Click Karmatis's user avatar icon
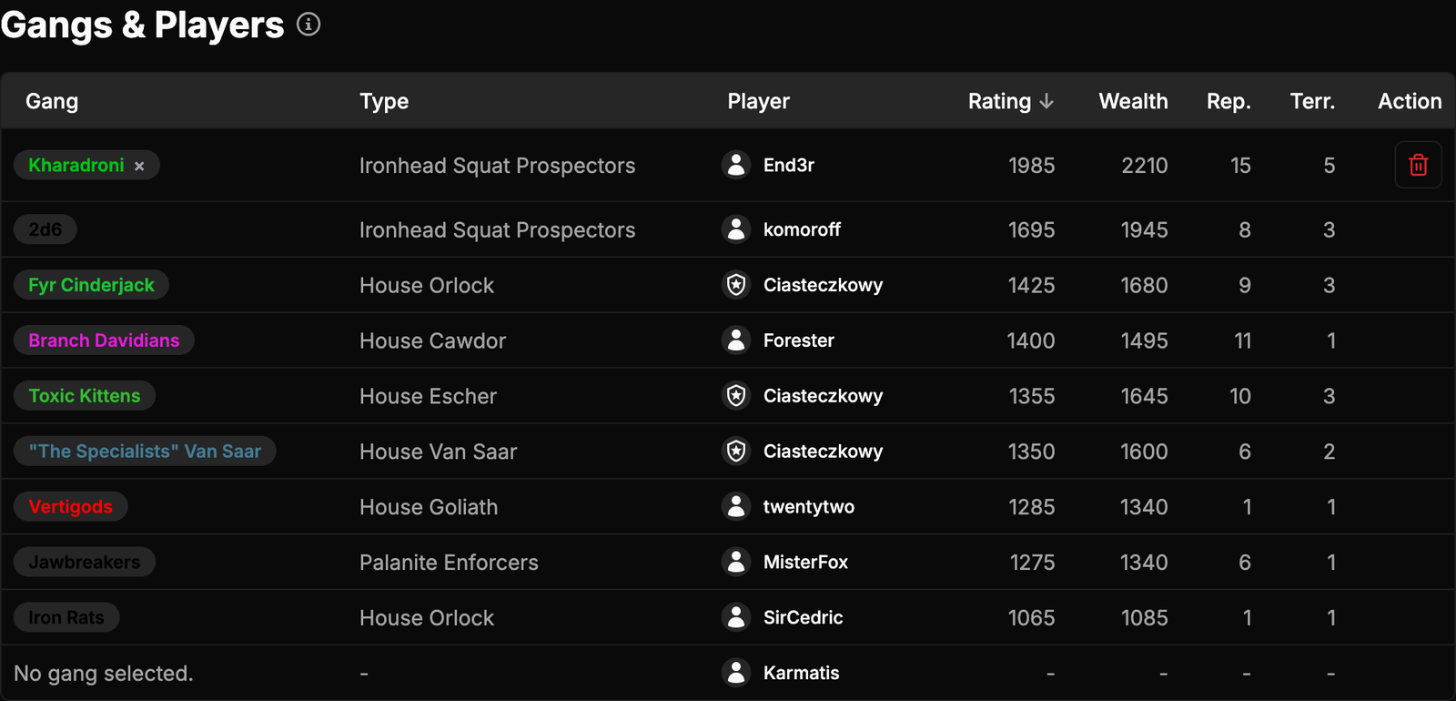This screenshot has height=701, width=1456. pyautogui.click(x=735, y=673)
